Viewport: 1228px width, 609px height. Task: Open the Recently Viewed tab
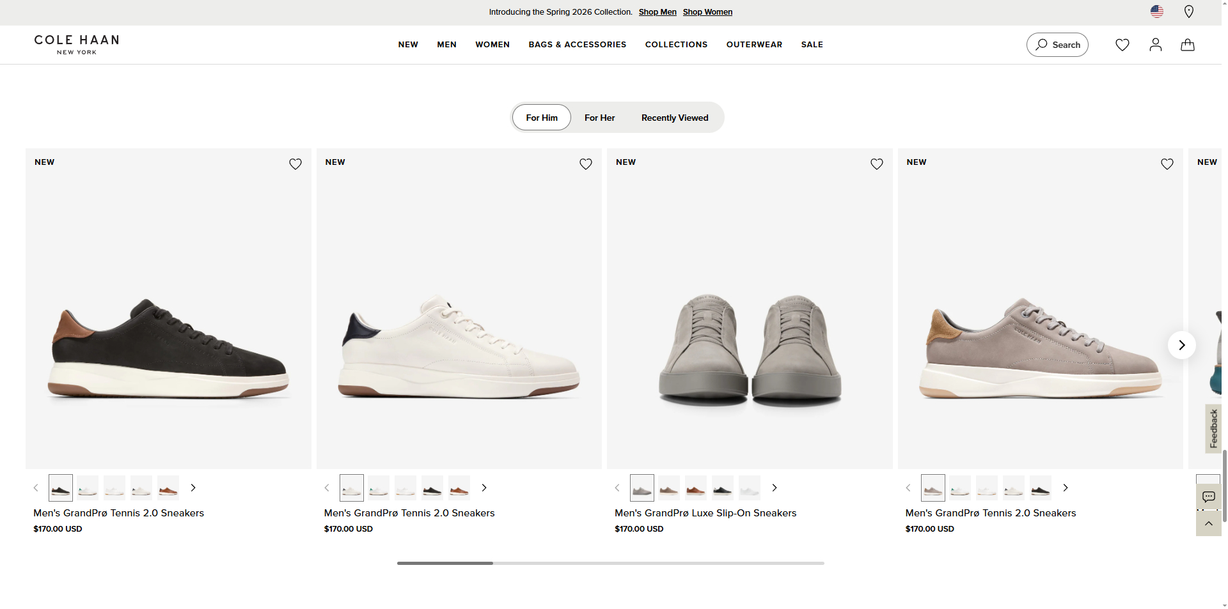[675, 118]
